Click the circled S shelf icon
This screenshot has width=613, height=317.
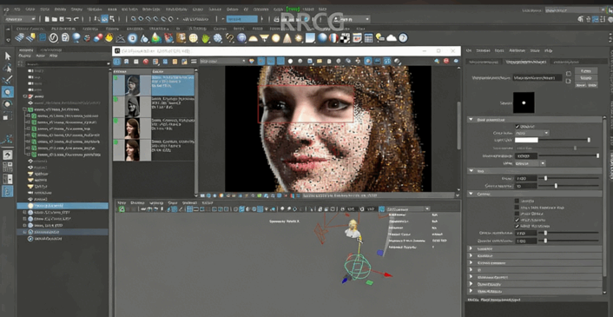point(54,37)
